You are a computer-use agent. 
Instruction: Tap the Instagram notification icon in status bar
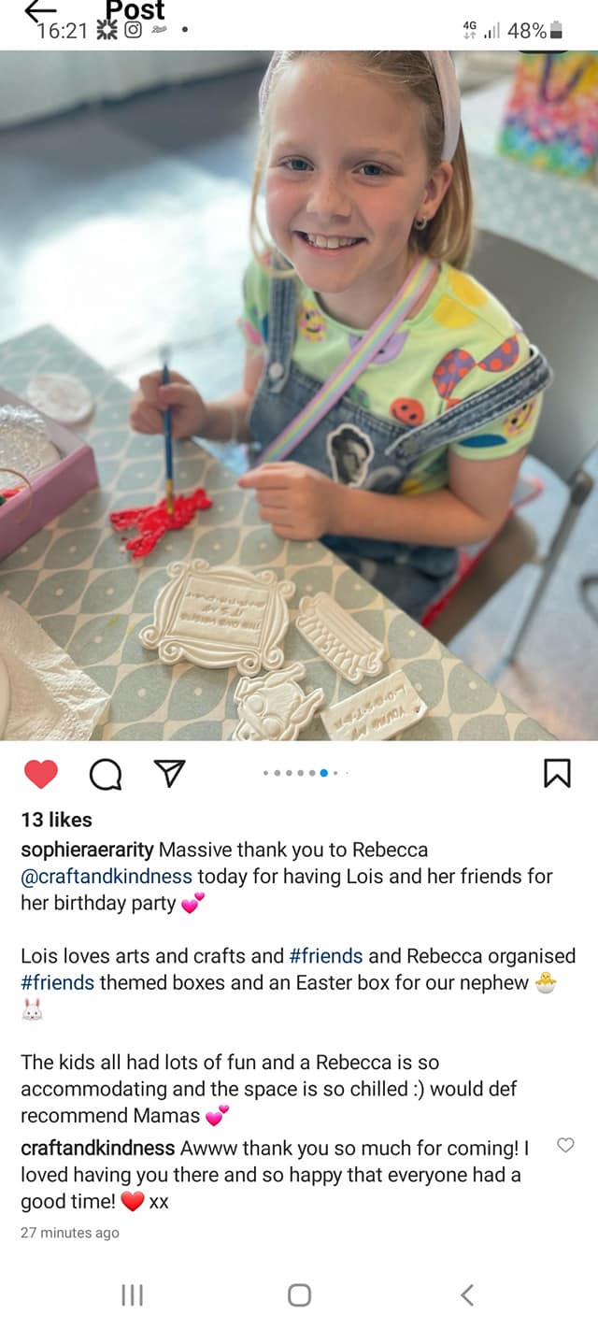[133, 30]
